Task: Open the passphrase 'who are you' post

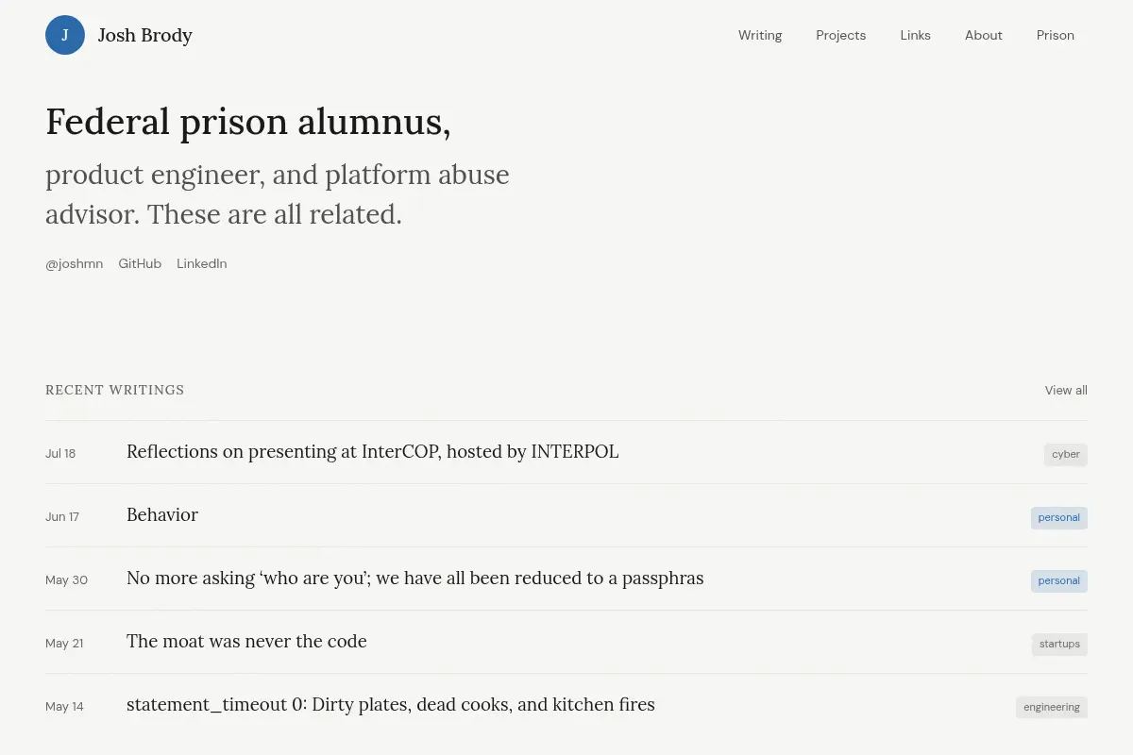Action: 415,579
